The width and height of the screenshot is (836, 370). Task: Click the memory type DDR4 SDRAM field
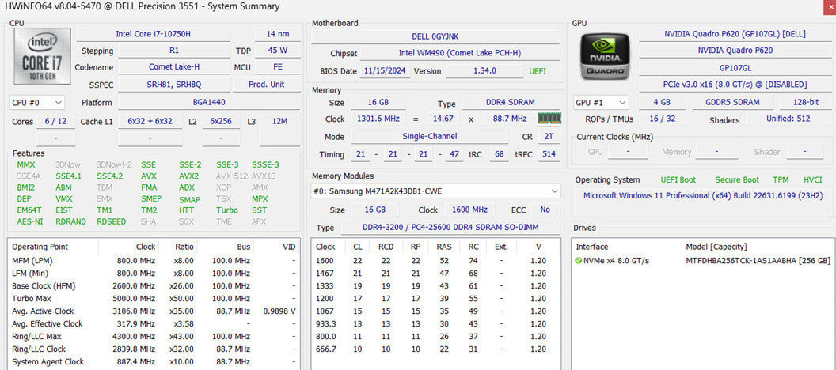[511, 102]
